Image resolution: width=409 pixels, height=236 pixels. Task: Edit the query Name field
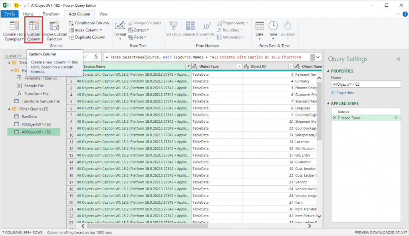[366, 84]
